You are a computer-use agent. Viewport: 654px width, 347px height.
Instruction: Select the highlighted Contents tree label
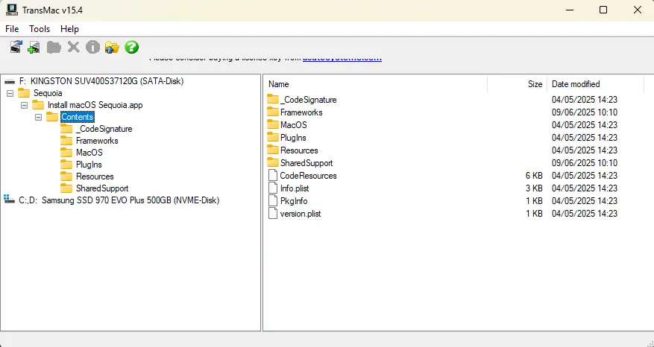(x=77, y=117)
